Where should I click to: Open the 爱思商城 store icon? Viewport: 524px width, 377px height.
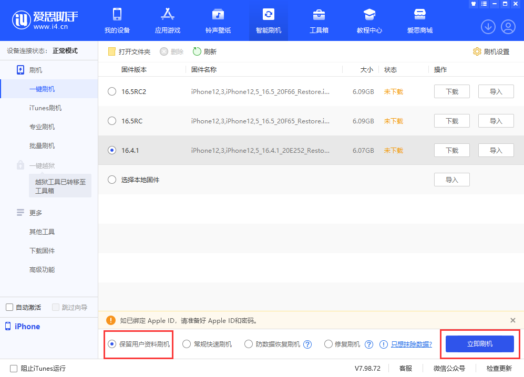coord(419,15)
